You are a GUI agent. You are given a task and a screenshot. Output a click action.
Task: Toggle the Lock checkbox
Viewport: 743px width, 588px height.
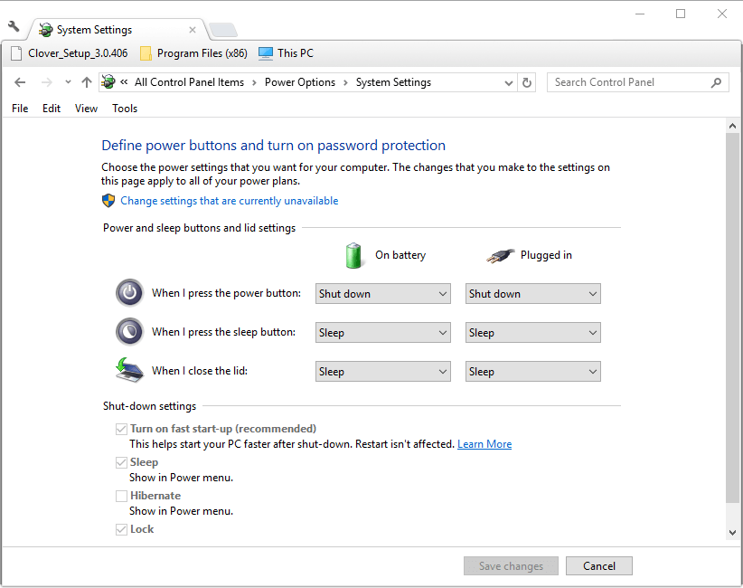pyautogui.click(x=121, y=529)
